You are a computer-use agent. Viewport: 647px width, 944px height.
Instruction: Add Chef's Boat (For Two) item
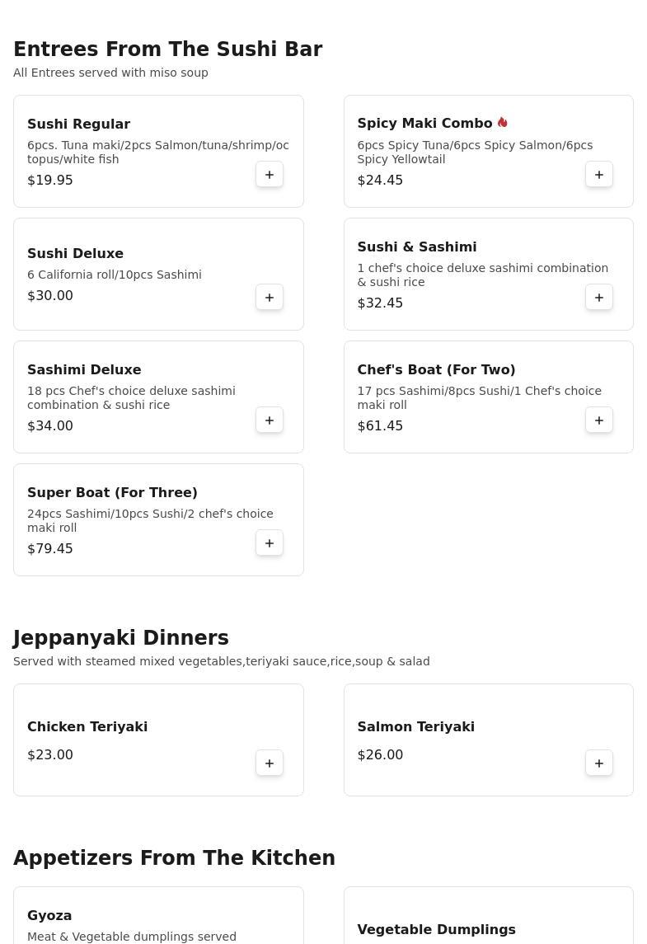599,420
